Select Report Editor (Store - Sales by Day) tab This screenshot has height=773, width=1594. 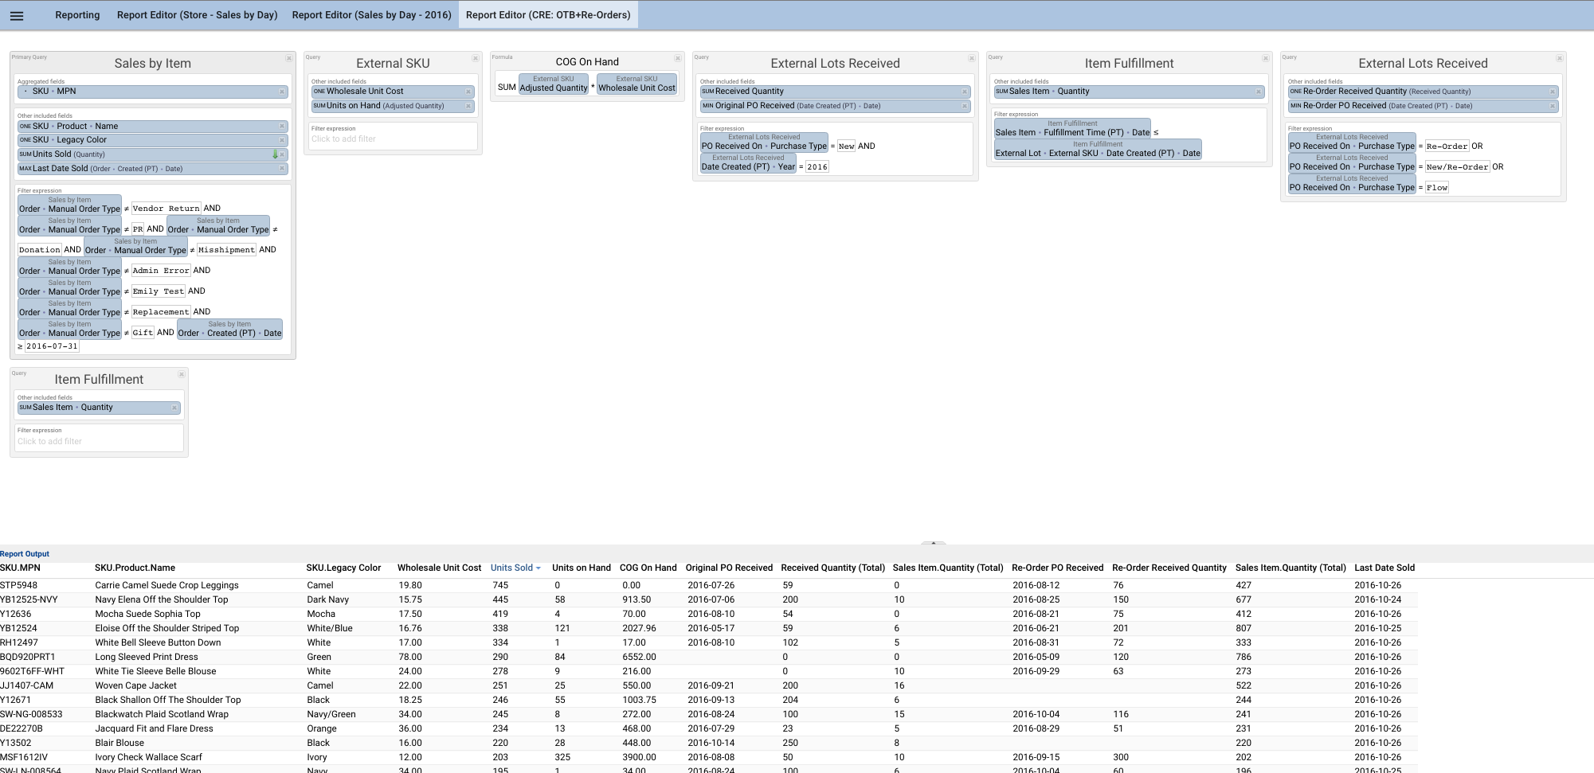(x=197, y=15)
